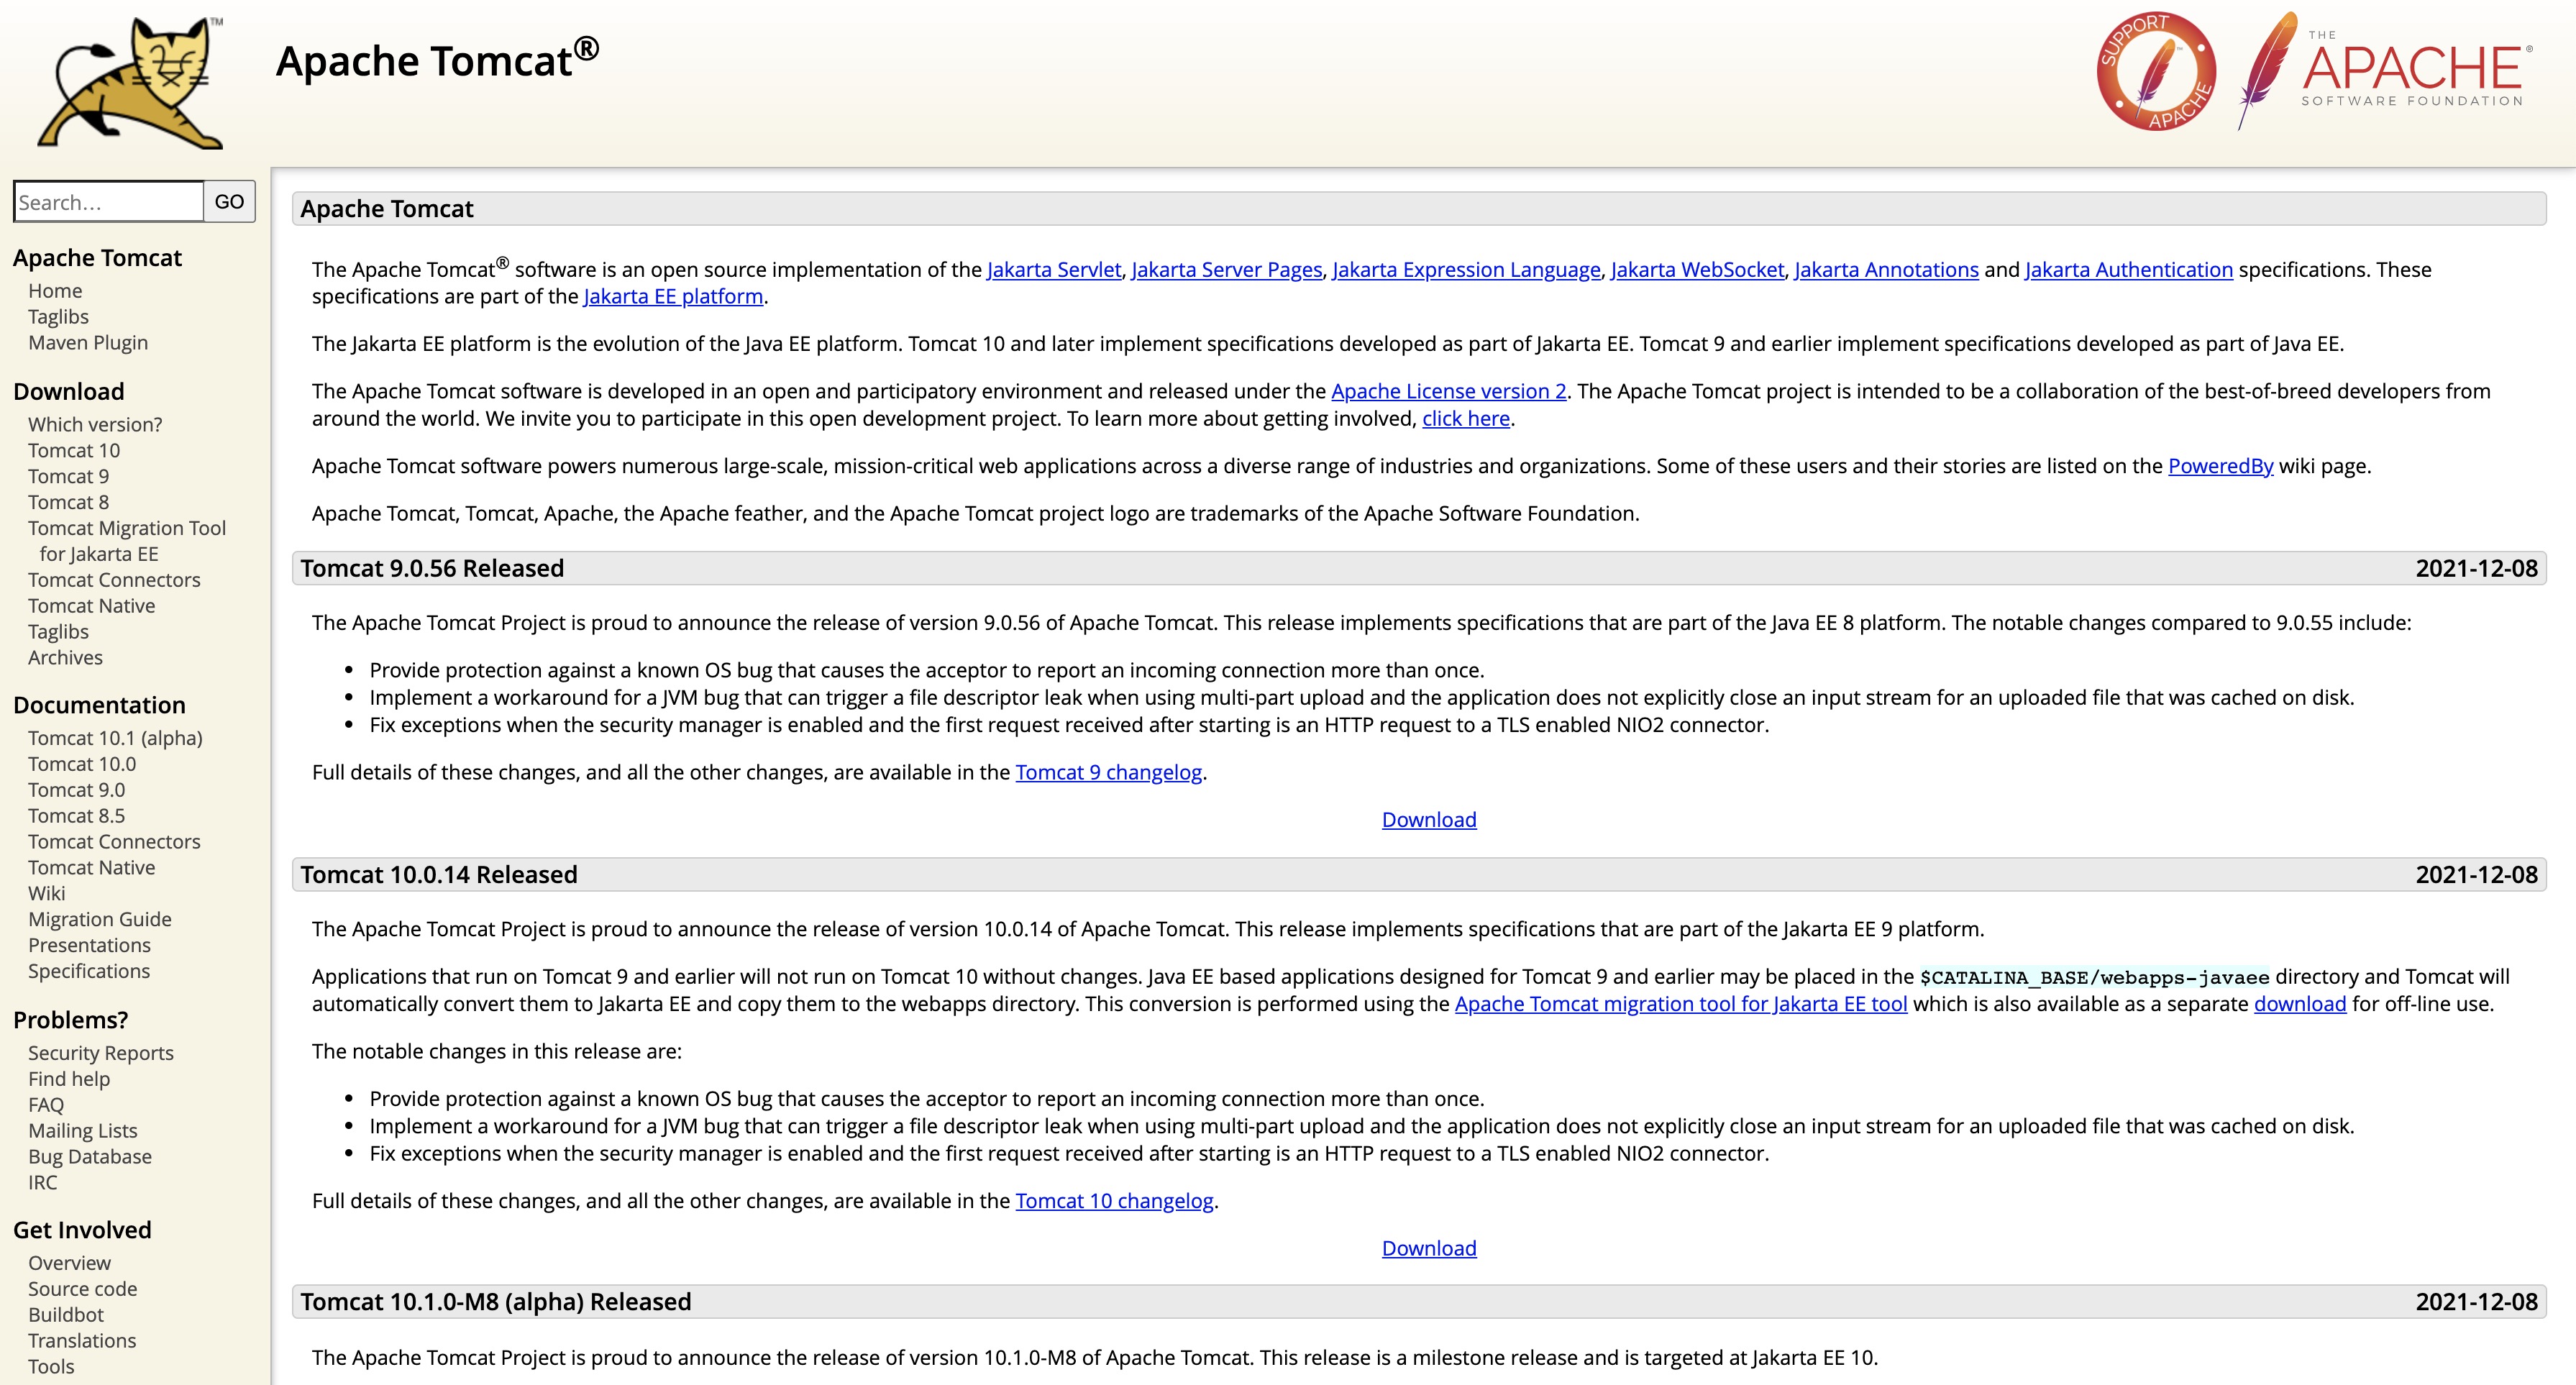Open Tomcat 8.5 documentation
2576x1385 pixels.
(77, 816)
